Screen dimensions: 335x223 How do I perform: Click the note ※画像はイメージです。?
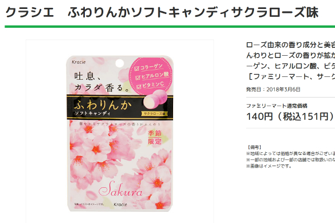pos(269,166)
